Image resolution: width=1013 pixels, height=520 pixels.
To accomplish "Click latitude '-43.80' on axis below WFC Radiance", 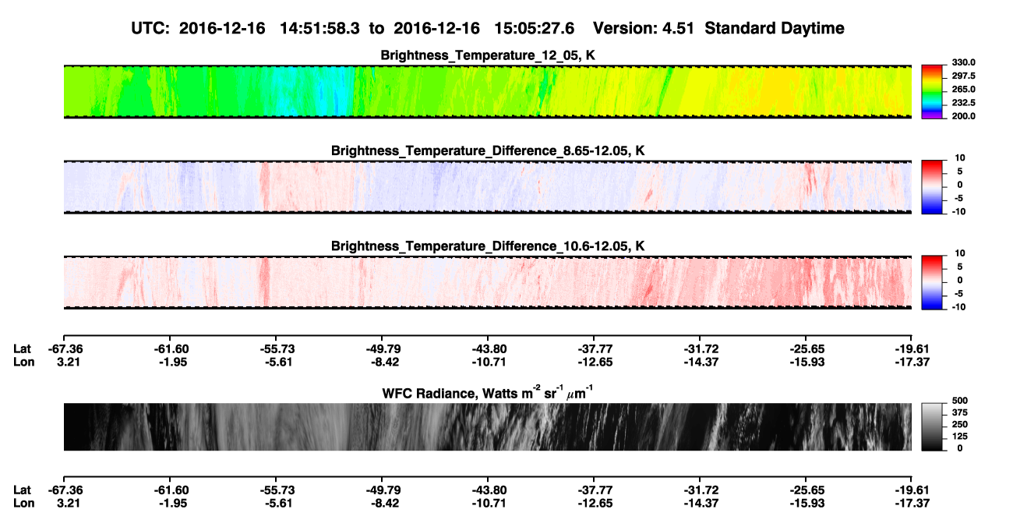I will point(489,490).
